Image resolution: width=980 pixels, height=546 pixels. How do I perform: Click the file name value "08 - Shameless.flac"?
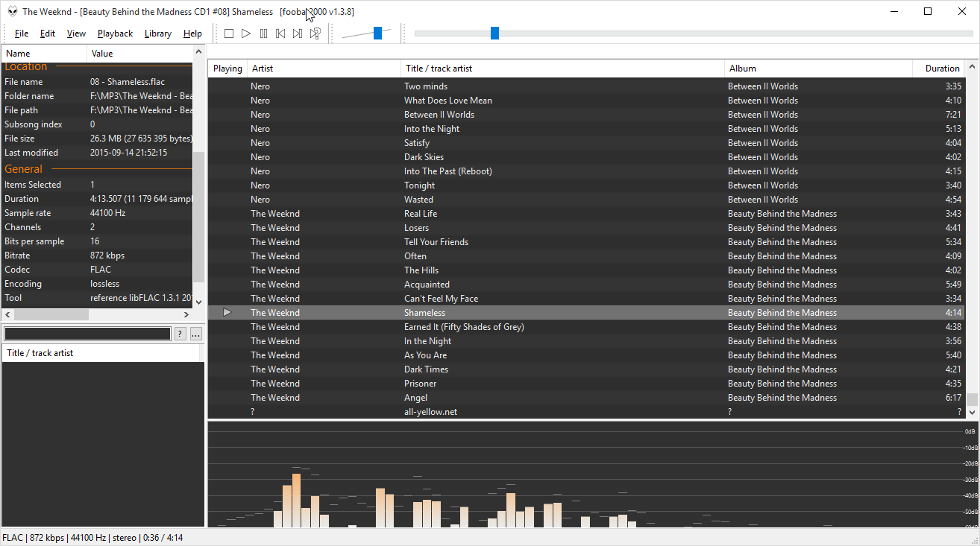(x=128, y=82)
